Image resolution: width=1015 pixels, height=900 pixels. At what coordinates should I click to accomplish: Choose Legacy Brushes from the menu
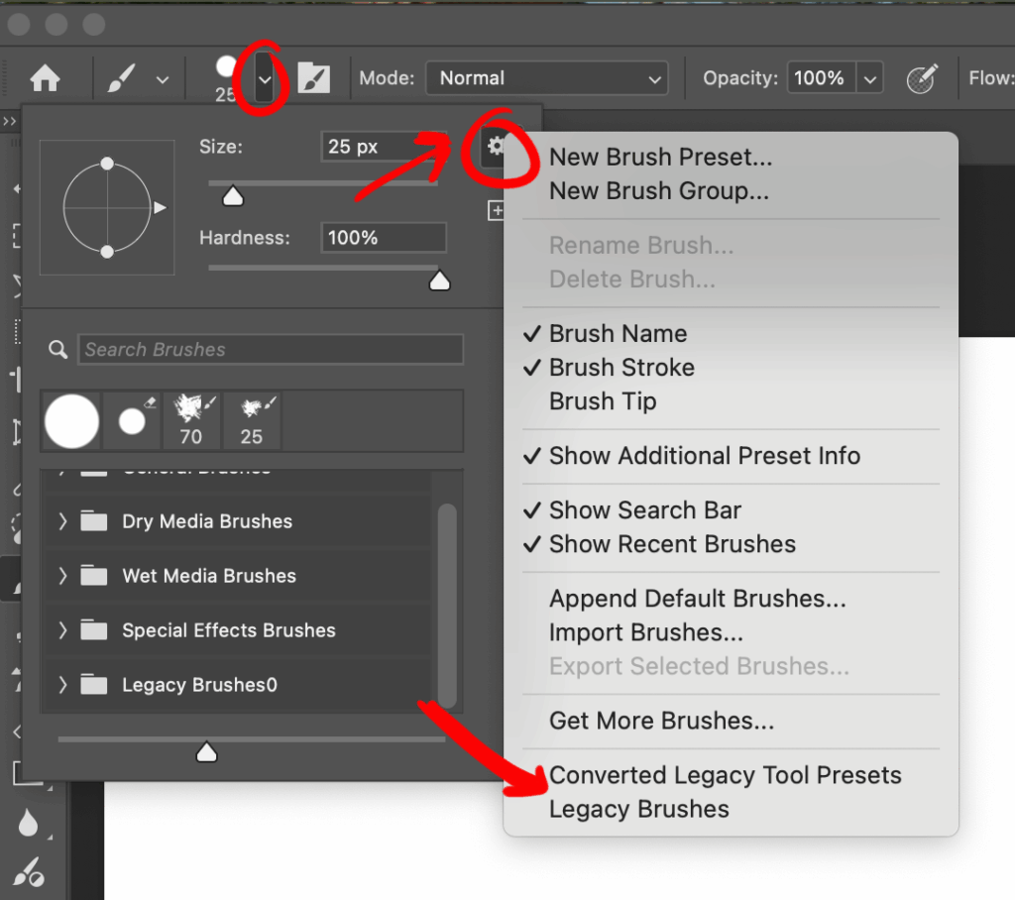point(638,809)
